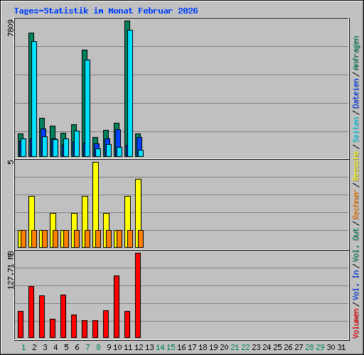Click the red volume bar for day 10

pos(117,307)
